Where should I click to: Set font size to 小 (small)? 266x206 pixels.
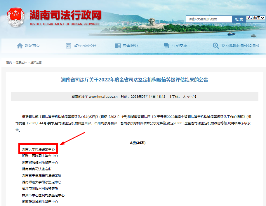point(193,97)
